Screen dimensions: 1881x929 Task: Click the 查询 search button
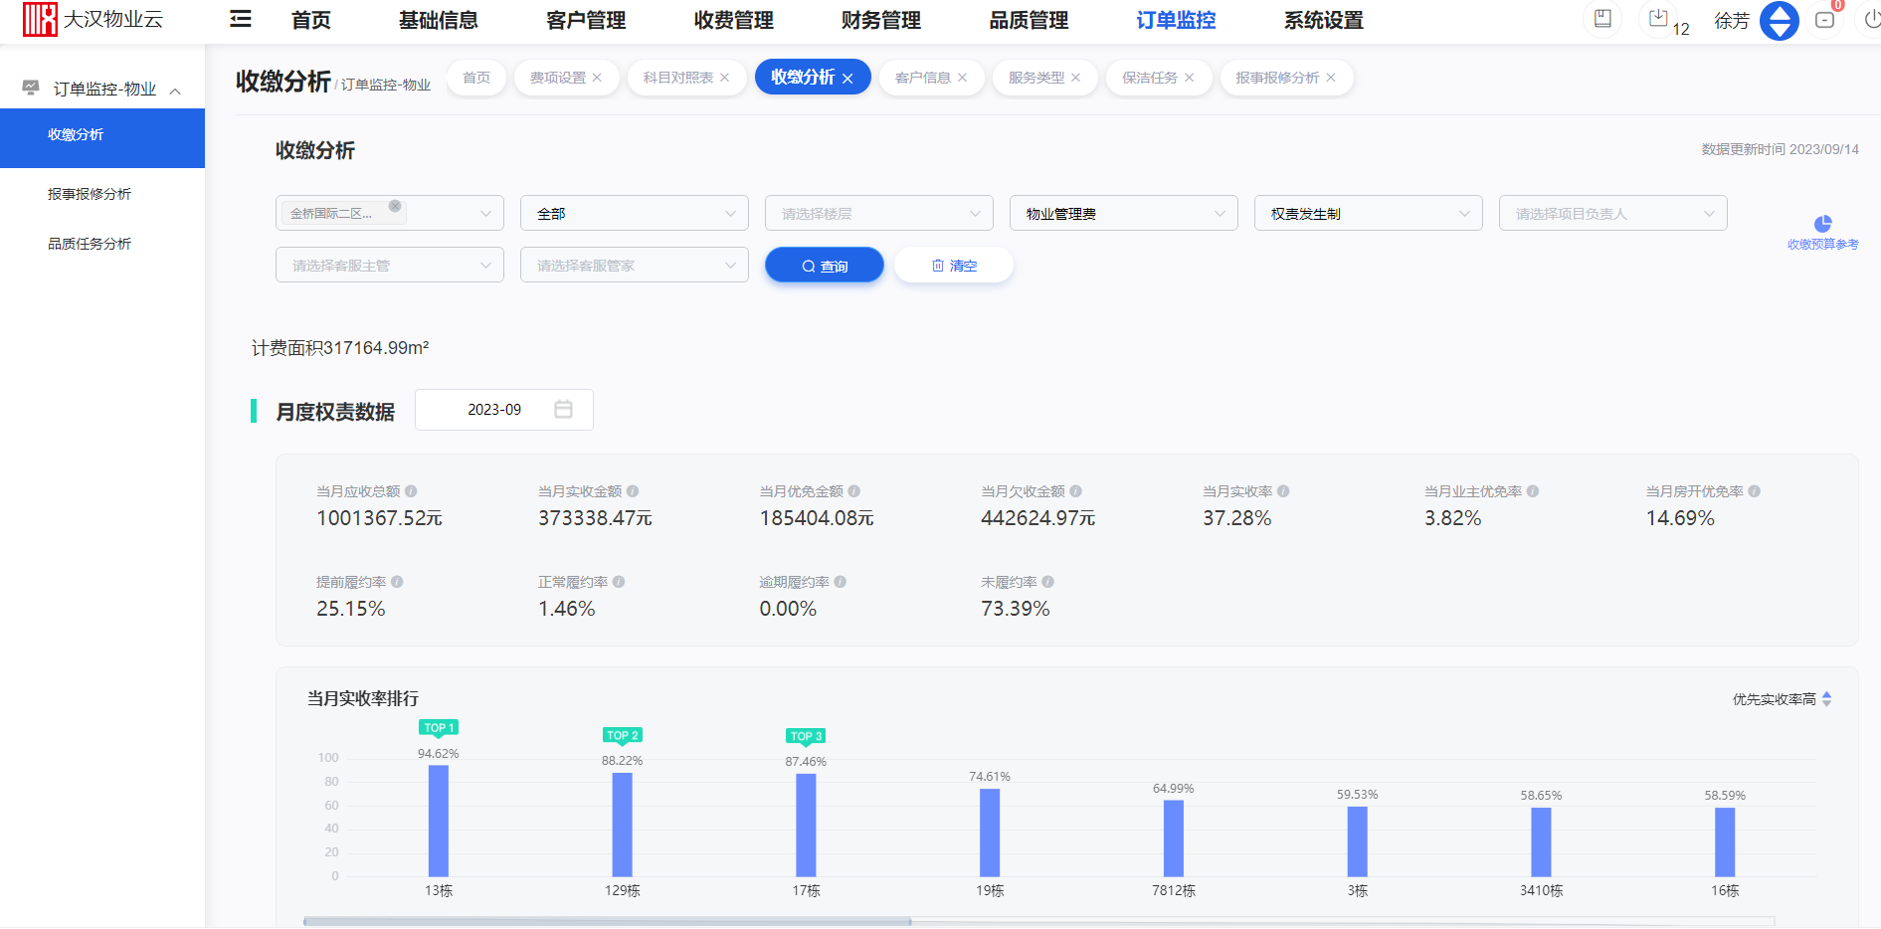825,266
